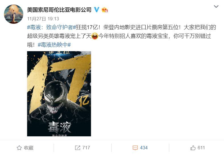Click the 毒液 title on the poster
This screenshot has height=155, width=224.
coord(59,127)
